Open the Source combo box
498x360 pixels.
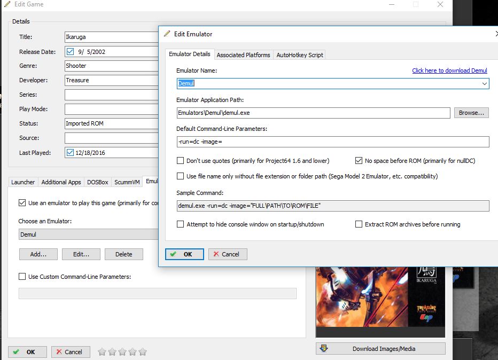112,138
